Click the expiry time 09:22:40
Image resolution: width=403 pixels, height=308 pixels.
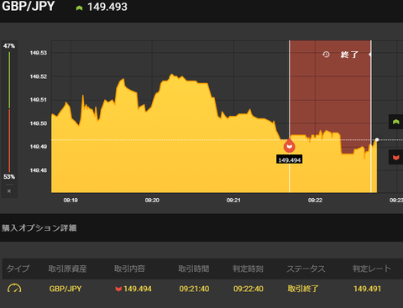[249, 289]
